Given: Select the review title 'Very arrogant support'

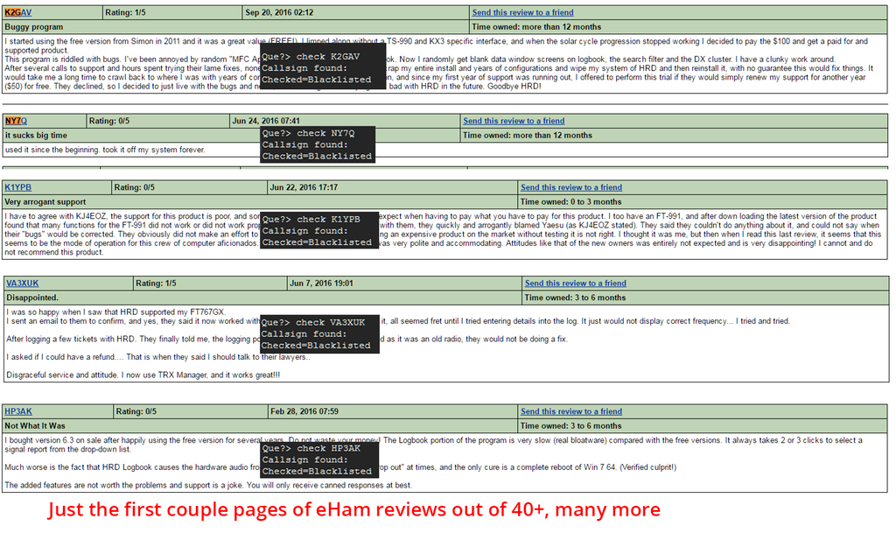Looking at the screenshot, I should (45, 201).
